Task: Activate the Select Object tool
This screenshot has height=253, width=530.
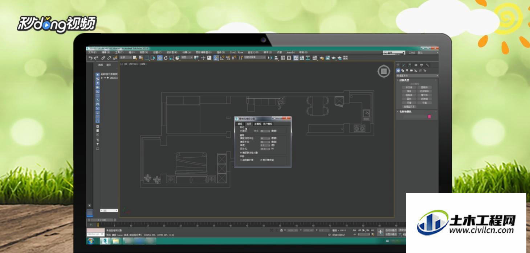Action: tap(135, 58)
